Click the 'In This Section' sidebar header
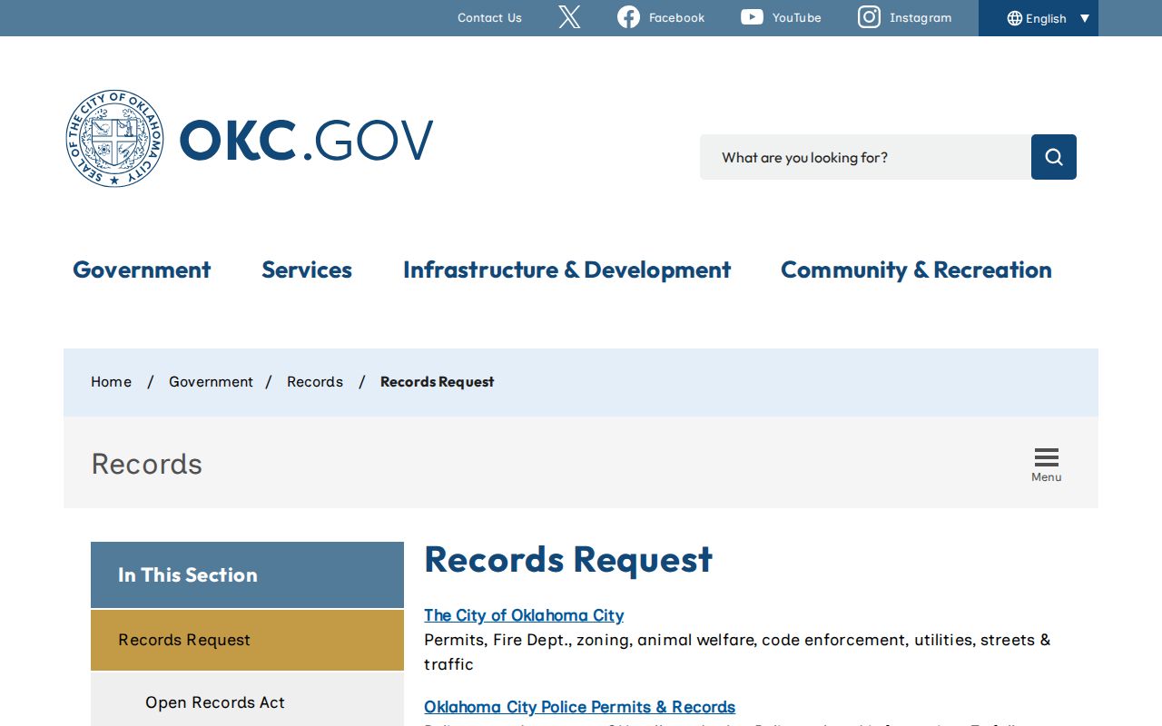1162x726 pixels. coord(247,575)
